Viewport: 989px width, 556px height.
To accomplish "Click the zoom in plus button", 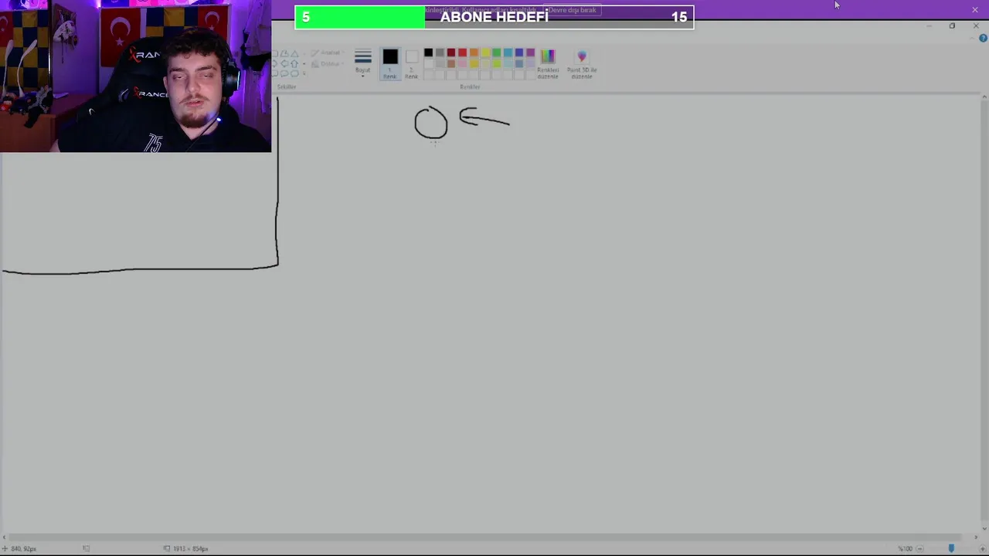I will pyautogui.click(x=983, y=549).
